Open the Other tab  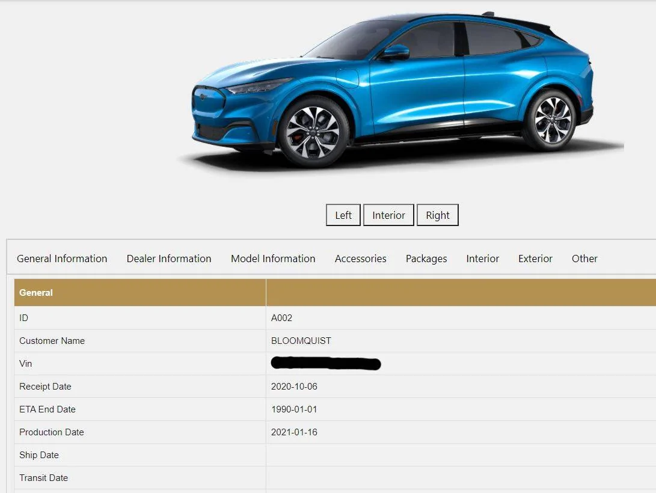click(x=584, y=259)
